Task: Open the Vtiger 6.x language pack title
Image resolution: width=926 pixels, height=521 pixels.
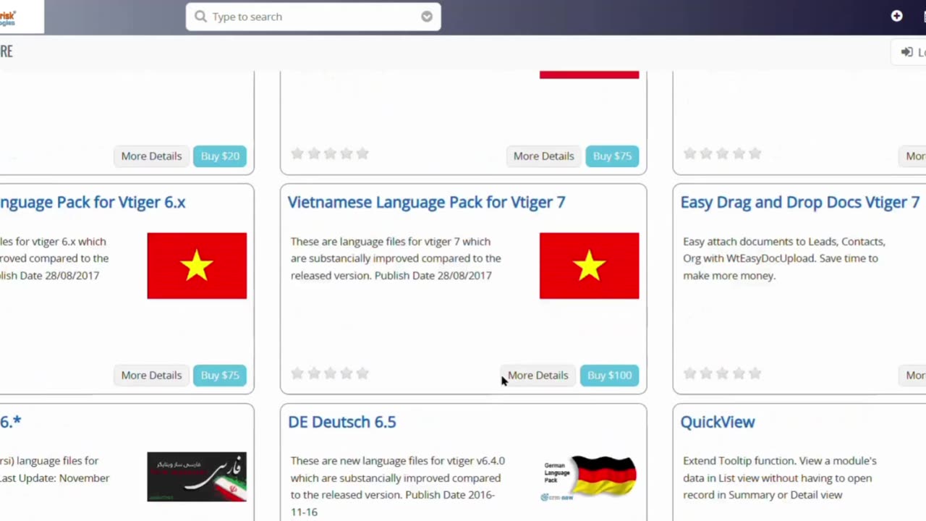Action: pyautogui.click(x=93, y=203)
